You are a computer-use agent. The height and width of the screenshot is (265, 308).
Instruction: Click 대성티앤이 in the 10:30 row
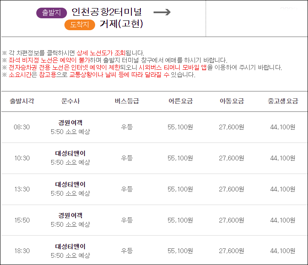70,154
